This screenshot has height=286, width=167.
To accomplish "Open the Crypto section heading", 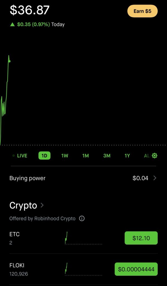I will [23, 205].
